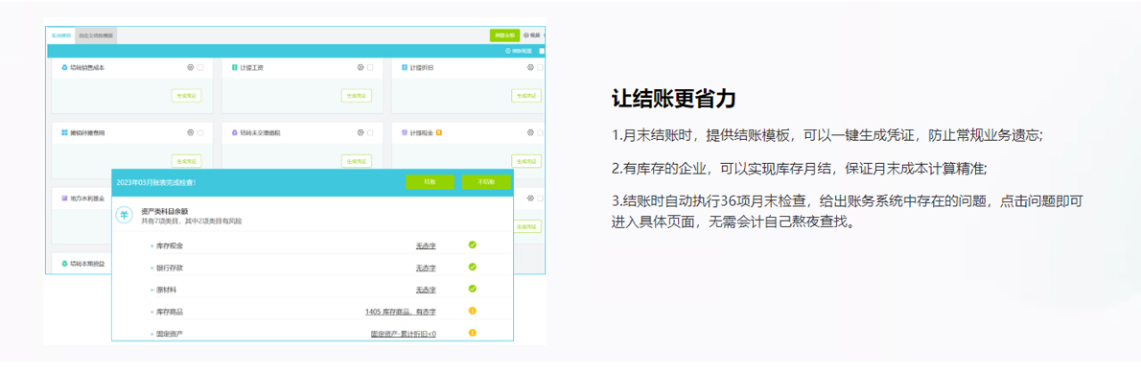Tick the checkbox on 计提工资 card
Image resolution: width=1141 pixels, height=374 pixels.
pos(370,68)
